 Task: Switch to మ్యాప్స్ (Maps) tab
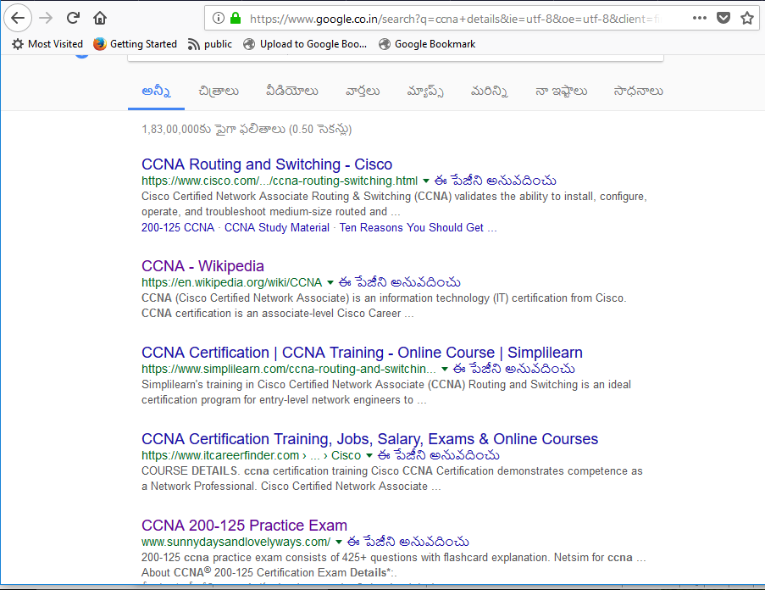(425, 92)
